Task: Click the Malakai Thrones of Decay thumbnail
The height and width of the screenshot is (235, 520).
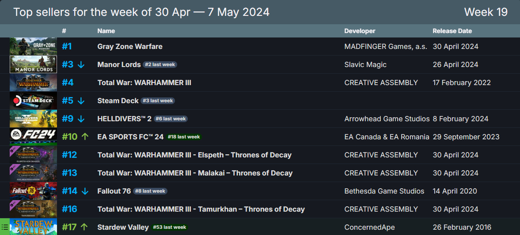Action: click(33, 172)
